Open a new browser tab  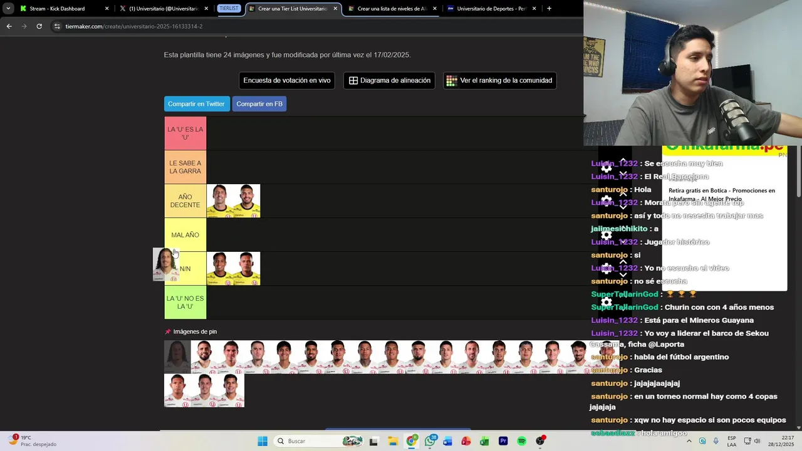[x=549, y=9]
